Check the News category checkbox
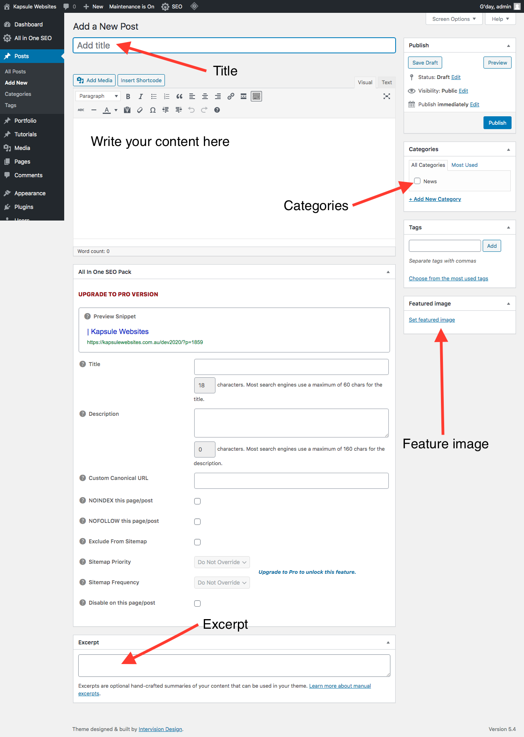The image size is (524, 737). (417, 181)
